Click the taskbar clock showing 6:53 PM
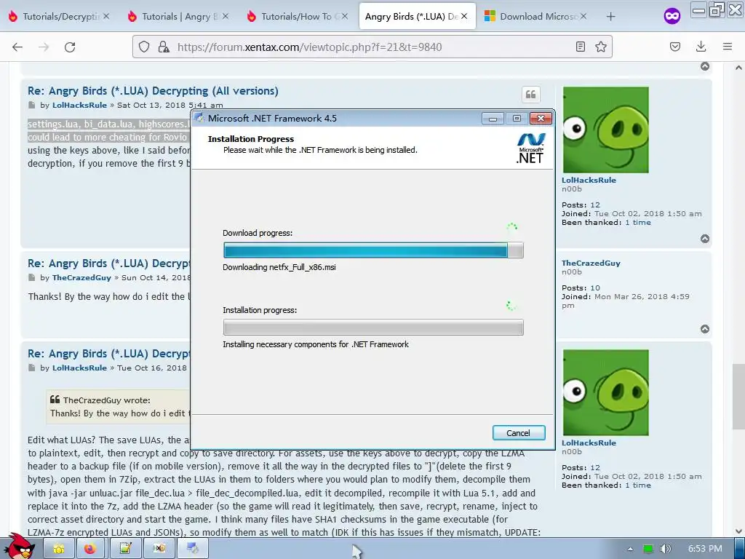745x559 pixels. tap(705, 549)
